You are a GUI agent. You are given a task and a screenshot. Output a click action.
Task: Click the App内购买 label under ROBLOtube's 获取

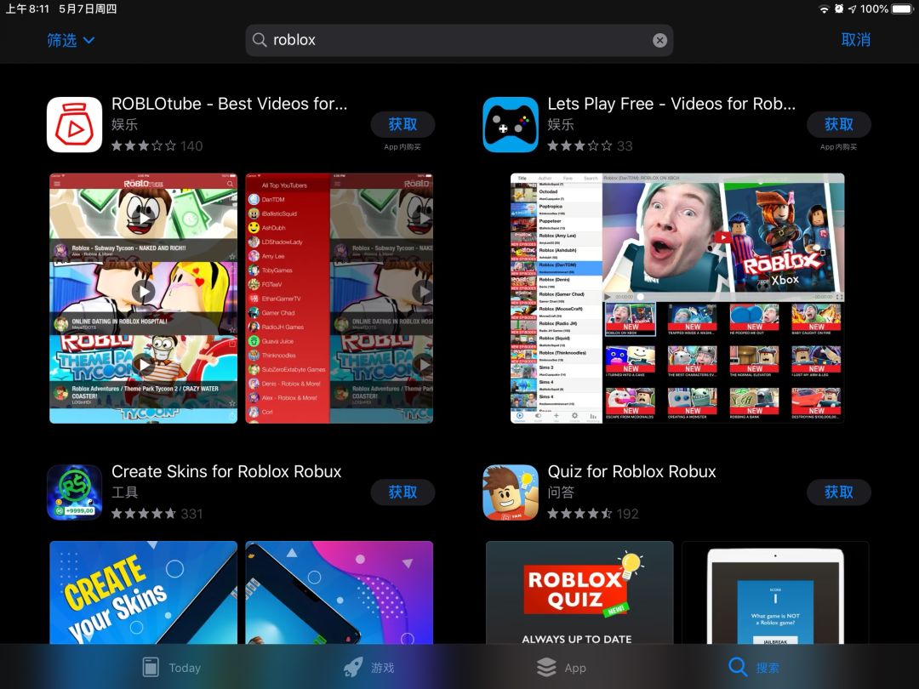[402, 147]
